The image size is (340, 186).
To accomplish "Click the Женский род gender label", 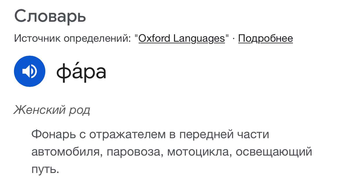I will coord(52,110).
